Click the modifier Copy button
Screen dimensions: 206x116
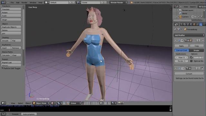tap(197, 46)
